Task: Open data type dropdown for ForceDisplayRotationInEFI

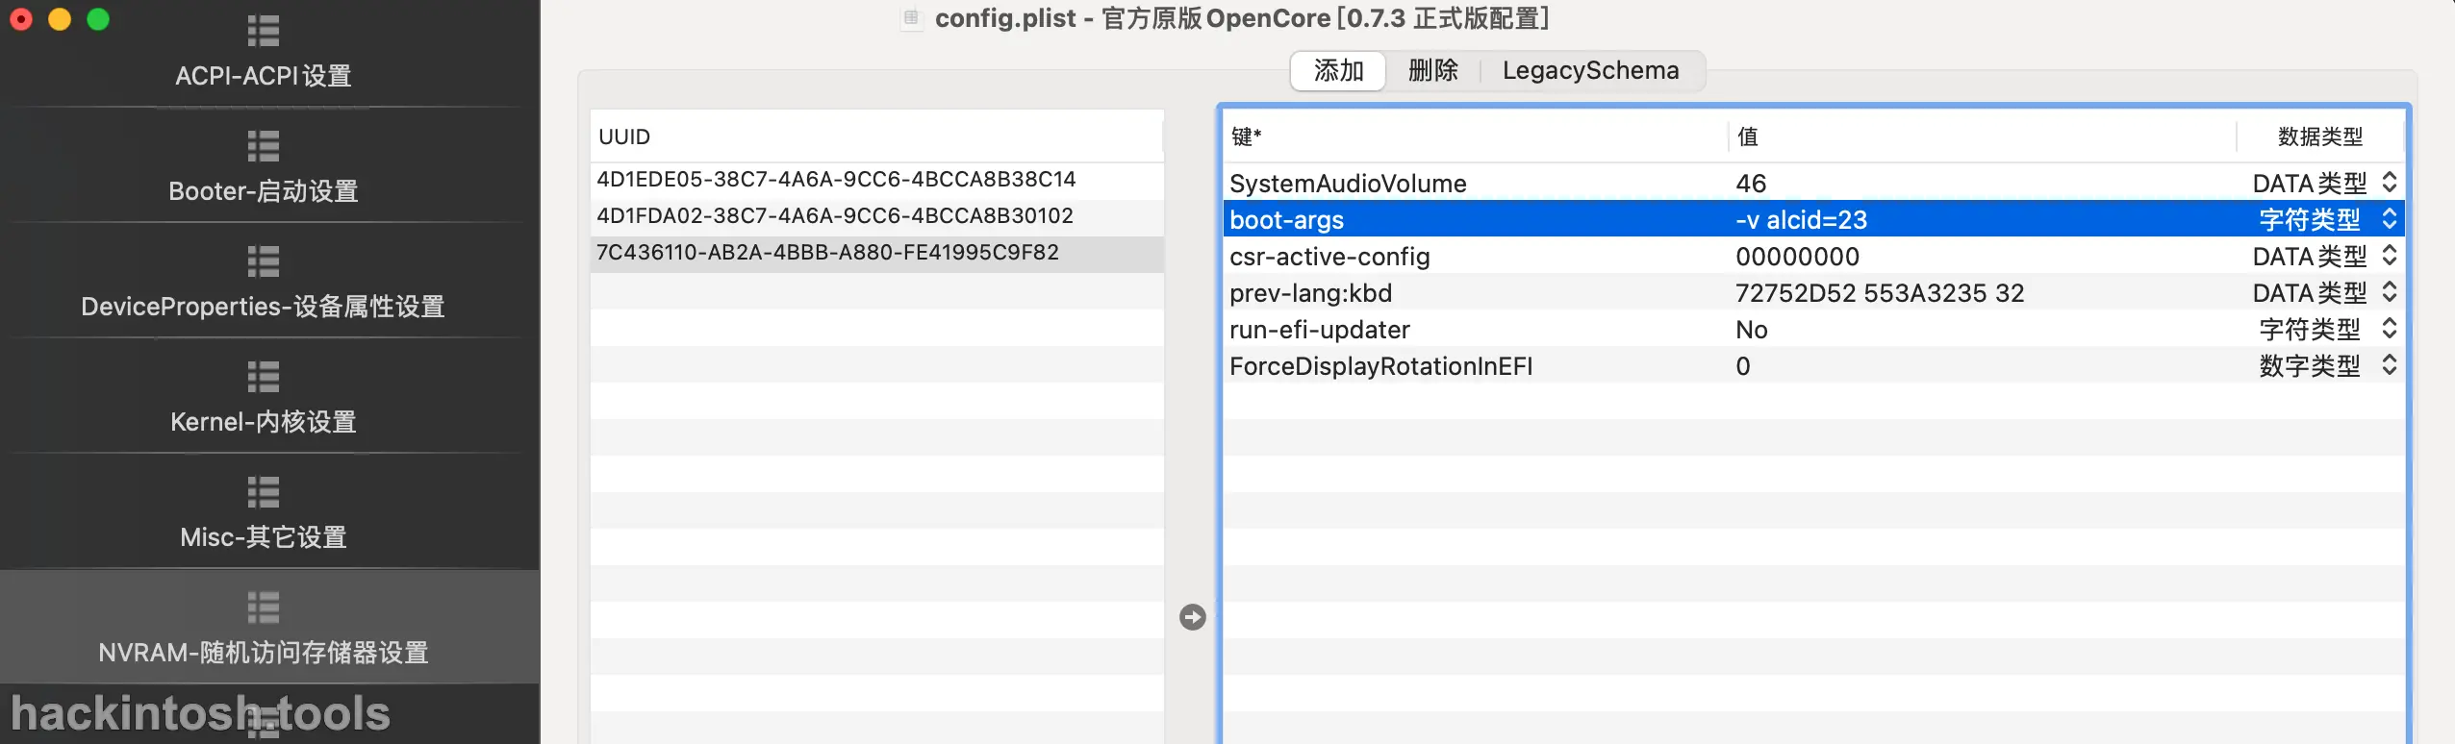Action: [x=2389, y=365]
